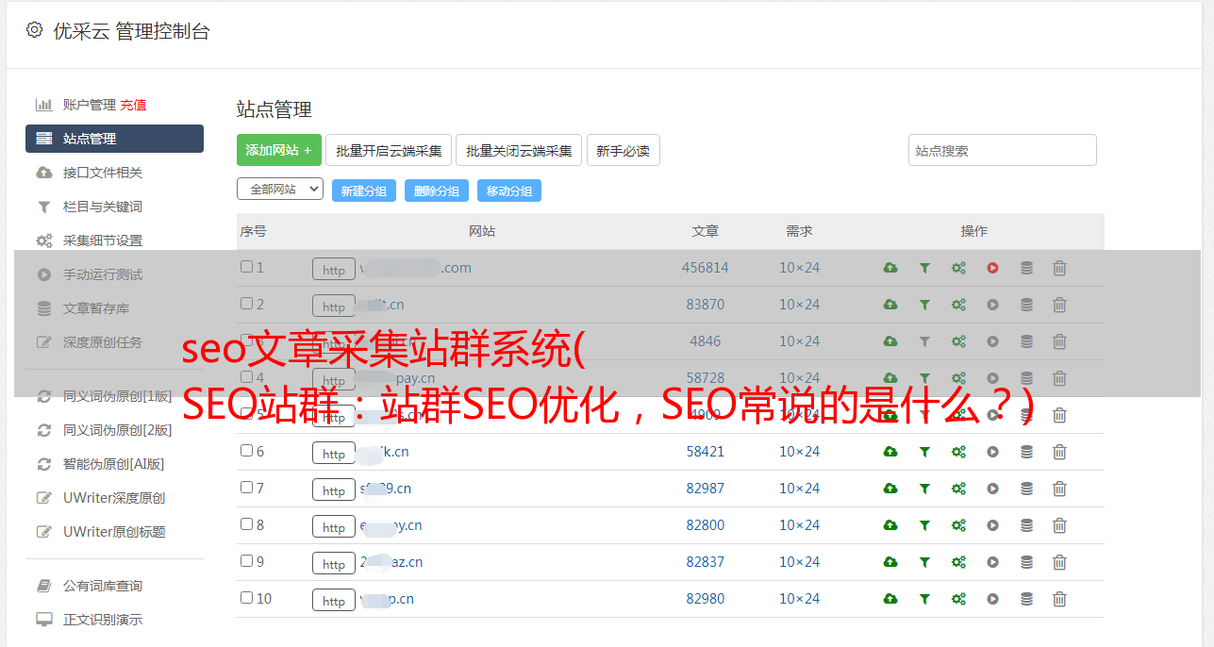Focus the 站点搜索 search field

tap(1003, 150)
